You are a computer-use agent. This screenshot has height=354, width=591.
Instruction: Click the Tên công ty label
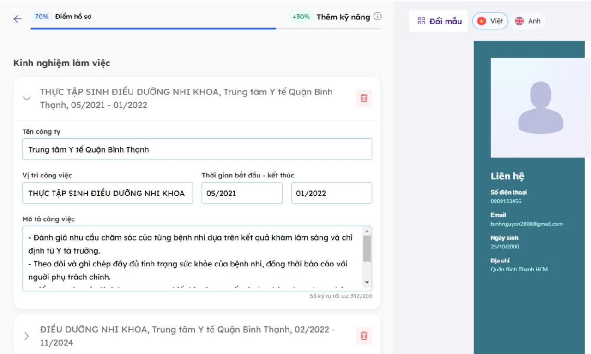click(42, 132)
